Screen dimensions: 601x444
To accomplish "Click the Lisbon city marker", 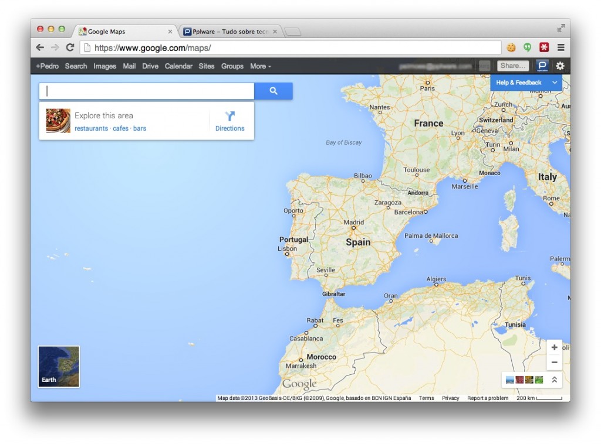I will click(x=287, y=254).
